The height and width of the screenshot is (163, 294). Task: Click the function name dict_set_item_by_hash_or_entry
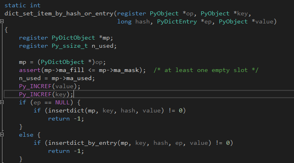click(59, 13)
